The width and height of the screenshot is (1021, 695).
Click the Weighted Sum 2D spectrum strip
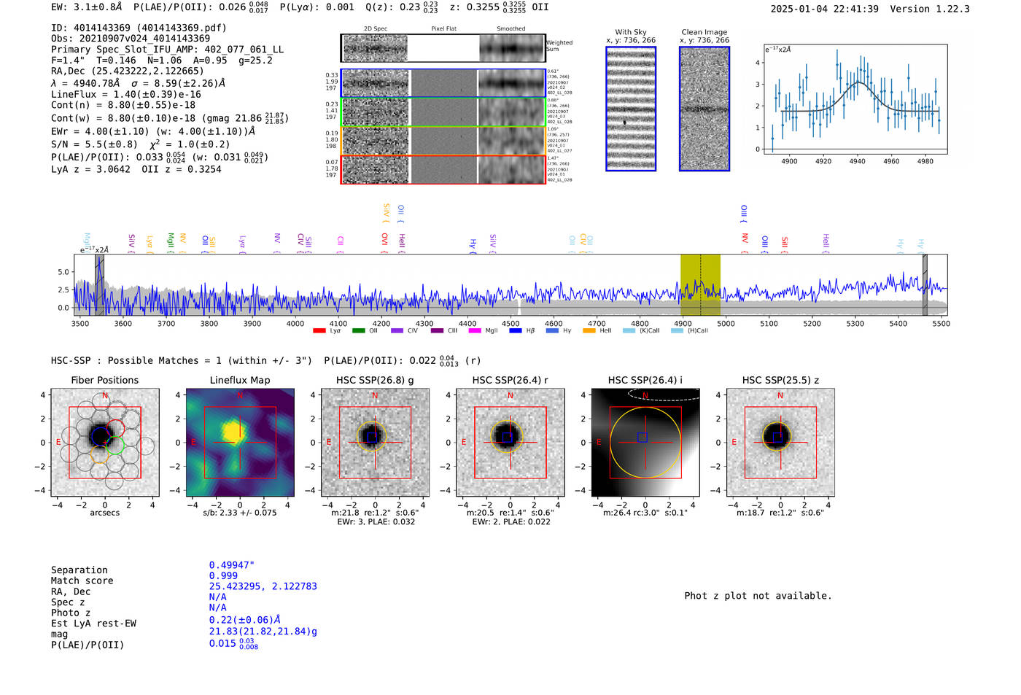tap(443, 48)
